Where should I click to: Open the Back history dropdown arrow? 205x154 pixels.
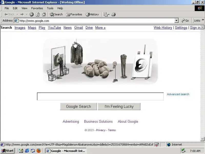pyautogui.click(x=17, y=14)
